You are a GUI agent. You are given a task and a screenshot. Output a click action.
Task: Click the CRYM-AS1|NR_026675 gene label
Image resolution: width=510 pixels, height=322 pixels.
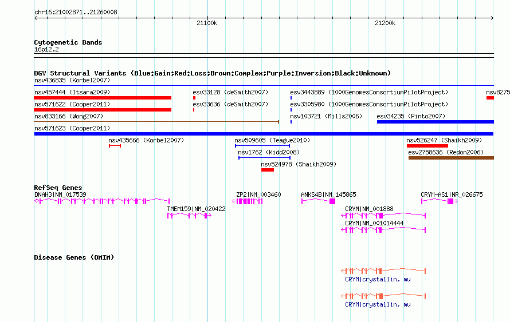tap(452, 194)
